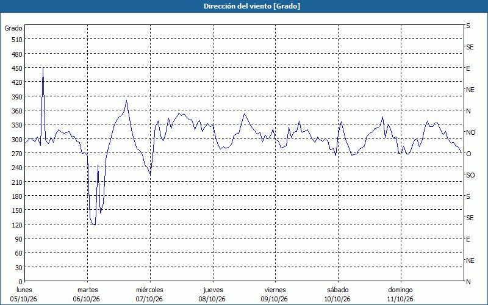This screenshot has width=488, height=305.
Task: Click the y-axis value 240
Action: pyautogui.click(x=17, y=168)
